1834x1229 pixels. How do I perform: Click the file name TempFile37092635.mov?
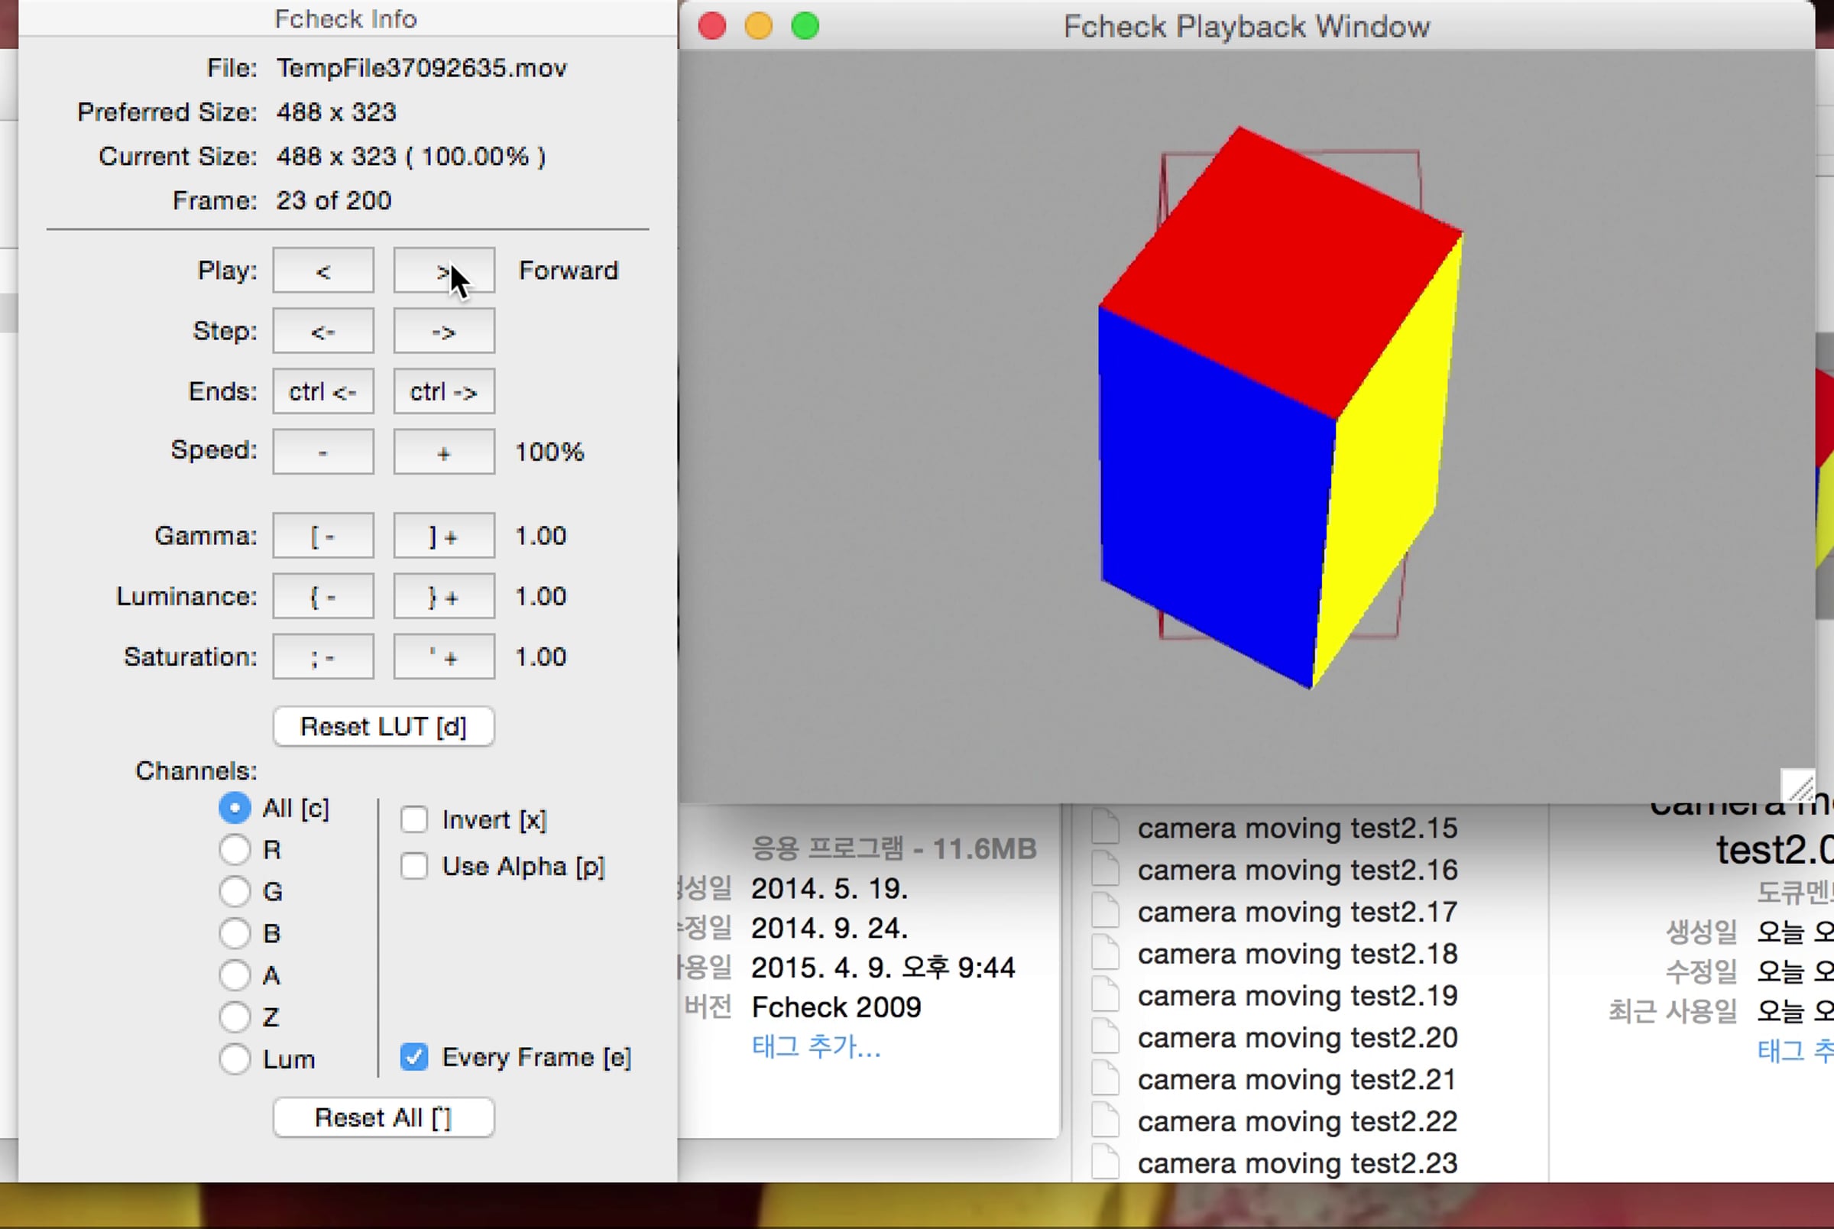pos(422,68)
